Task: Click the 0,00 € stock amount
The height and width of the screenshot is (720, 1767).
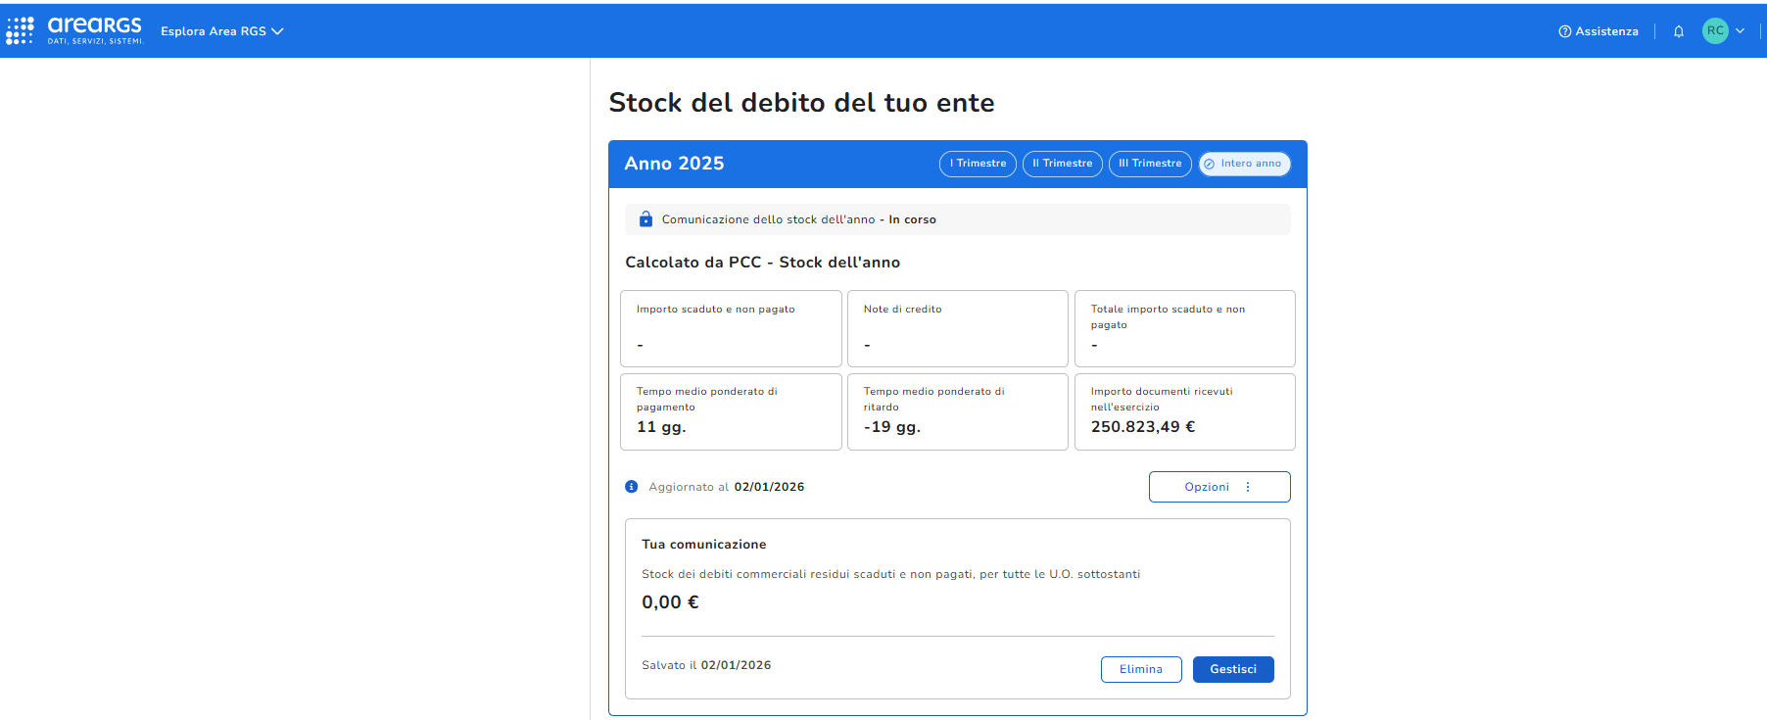Action: [x=670, y=602]
